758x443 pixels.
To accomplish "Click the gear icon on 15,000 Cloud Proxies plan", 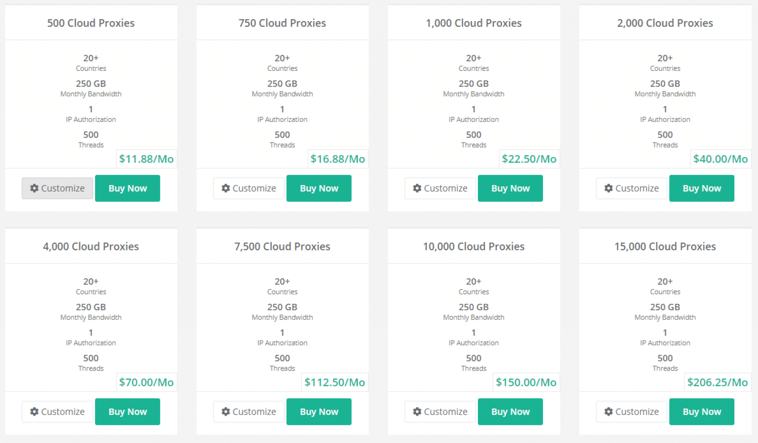I will (608, 412).
